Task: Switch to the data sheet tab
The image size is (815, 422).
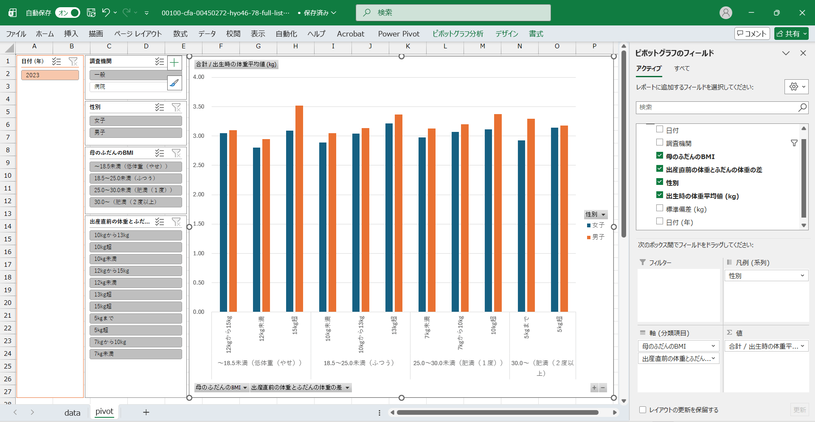Action: [x=72, y=413]
